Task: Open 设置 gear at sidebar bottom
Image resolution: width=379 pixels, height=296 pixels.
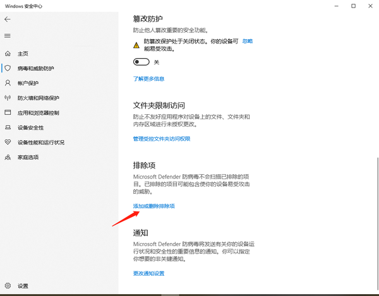Action: 8,286
